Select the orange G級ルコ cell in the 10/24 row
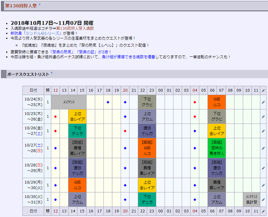The width and height of the screenshot is (268, 217). click(x=217, y=102)
